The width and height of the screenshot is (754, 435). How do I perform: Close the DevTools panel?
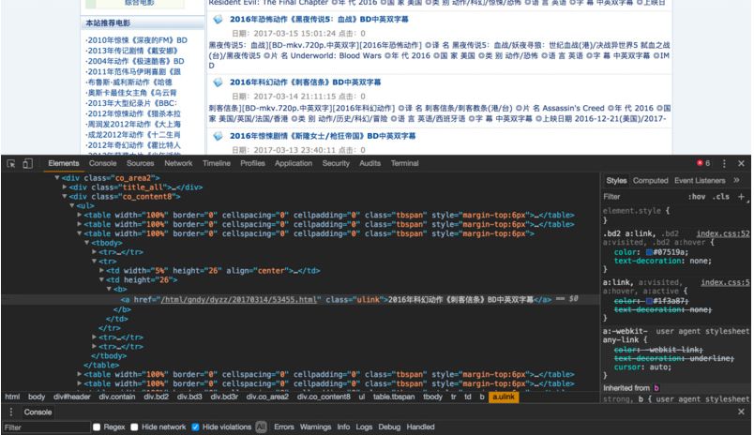(x=741, y=163)
